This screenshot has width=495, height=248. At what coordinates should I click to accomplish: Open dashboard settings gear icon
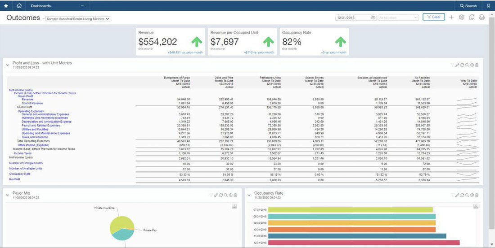tap(462, 17)
